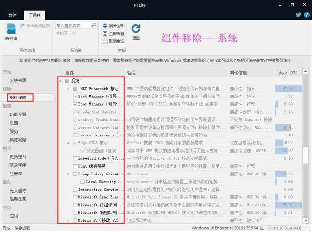This screenshot has height=232, width=312.
Task: Select the 浏览器窗口框架 row
Action: (x=179, y=151)
